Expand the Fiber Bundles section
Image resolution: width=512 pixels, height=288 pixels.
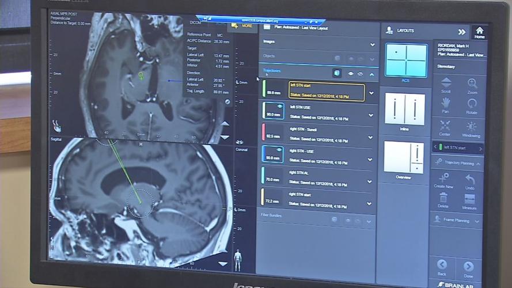(x=369, y=222)
